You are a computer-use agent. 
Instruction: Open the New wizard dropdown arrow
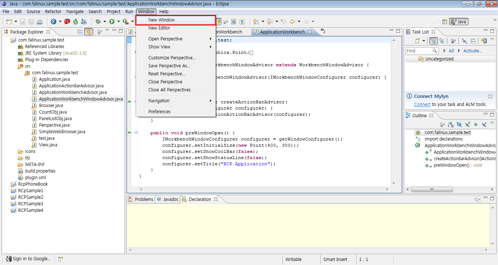click(x=16, y=21)
